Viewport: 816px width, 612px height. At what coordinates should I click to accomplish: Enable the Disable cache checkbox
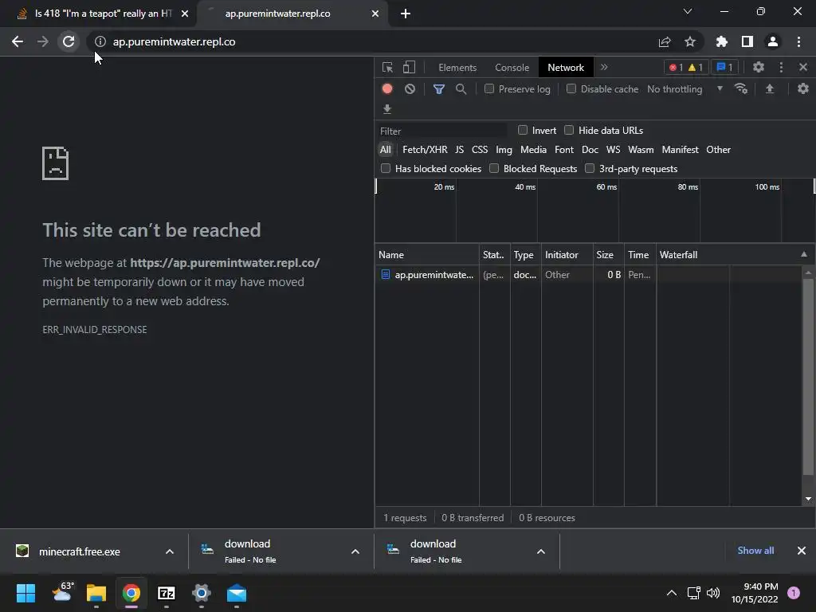click(571, 89)
